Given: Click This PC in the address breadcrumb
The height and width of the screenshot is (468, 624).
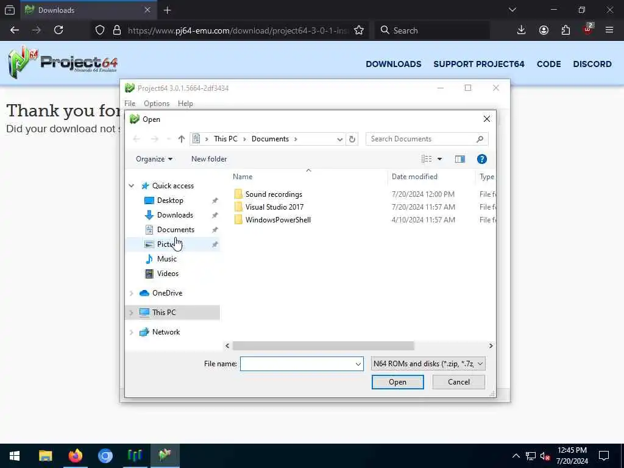Looking at the screenshot, I should coord(225,139).
